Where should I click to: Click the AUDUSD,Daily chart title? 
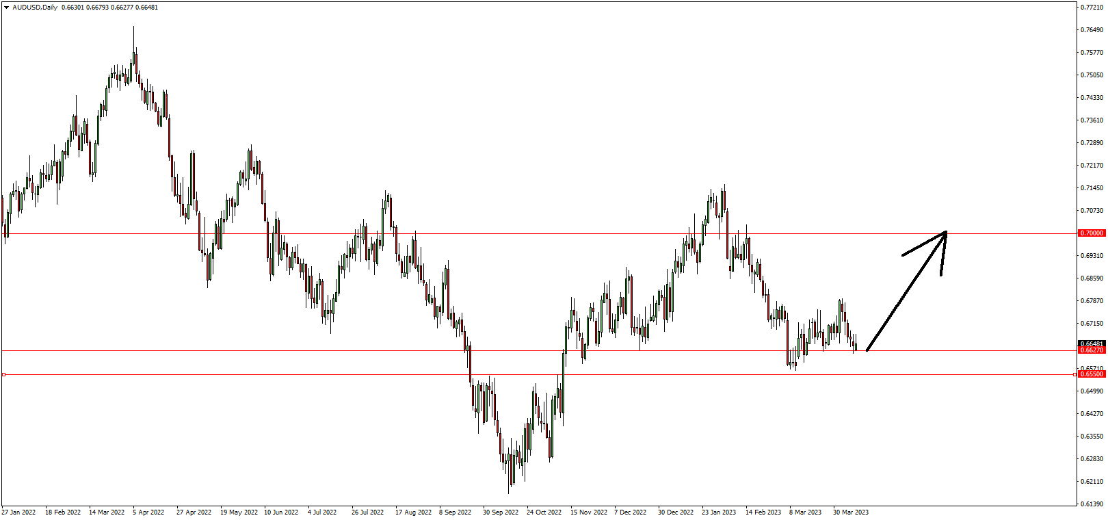point(35,8)
